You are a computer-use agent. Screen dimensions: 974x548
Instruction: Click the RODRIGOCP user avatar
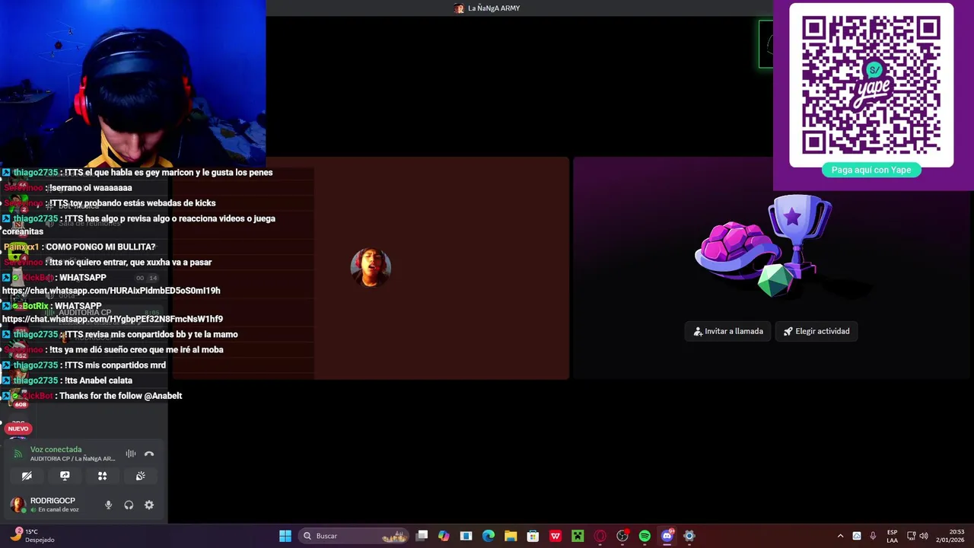click(18, 505)
